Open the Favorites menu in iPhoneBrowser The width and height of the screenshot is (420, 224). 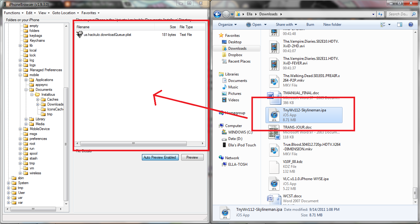pyautogui.click(x=90, y=13)
